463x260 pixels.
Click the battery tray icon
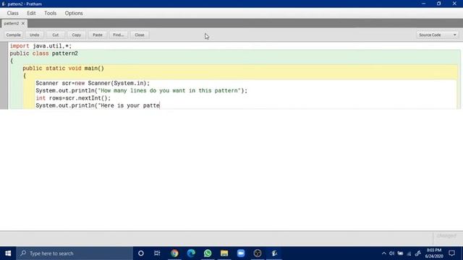pos(400,253)
